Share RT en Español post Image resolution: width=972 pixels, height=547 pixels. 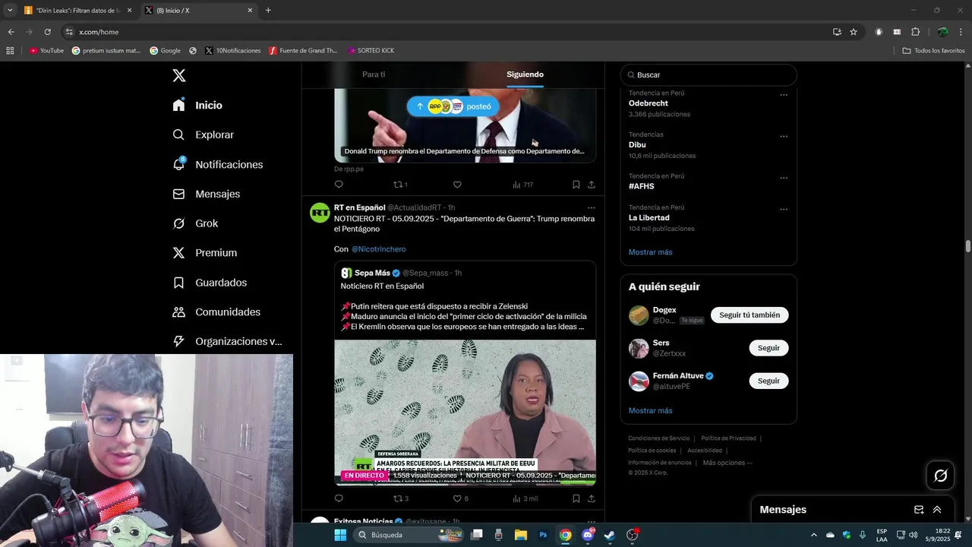point(592,498)
